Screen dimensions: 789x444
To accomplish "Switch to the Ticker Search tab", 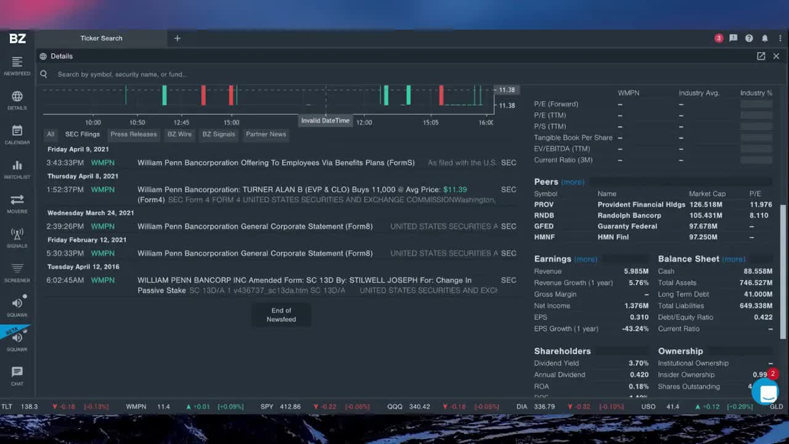I will 102,38.
